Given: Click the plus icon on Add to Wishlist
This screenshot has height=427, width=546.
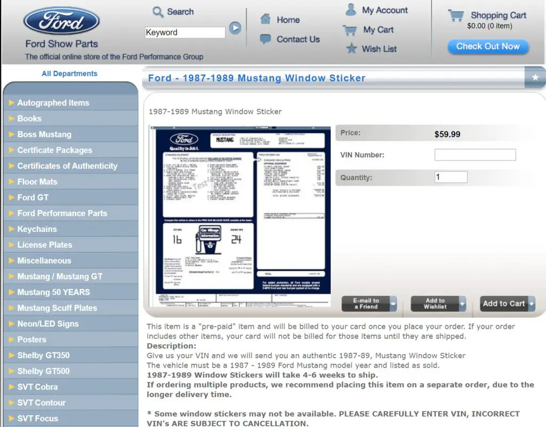Looking at the screenshot, I should (x=462, y=303).
